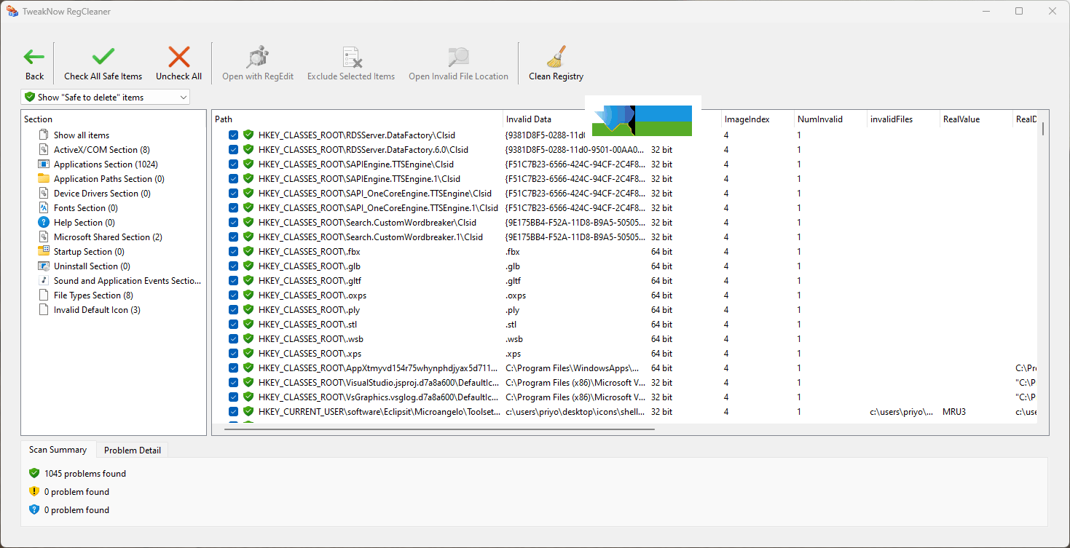1070x548 pixels.
Task: Click yellow warning shield in Scan Summary
Action: point(34,491)
